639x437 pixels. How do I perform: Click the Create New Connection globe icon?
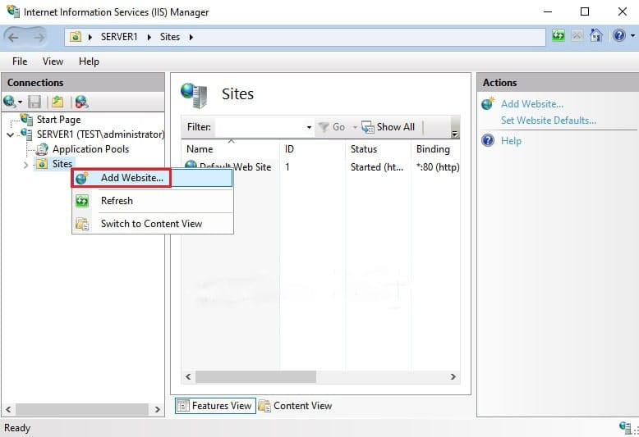pyautogui.click(x=9, y=102)
